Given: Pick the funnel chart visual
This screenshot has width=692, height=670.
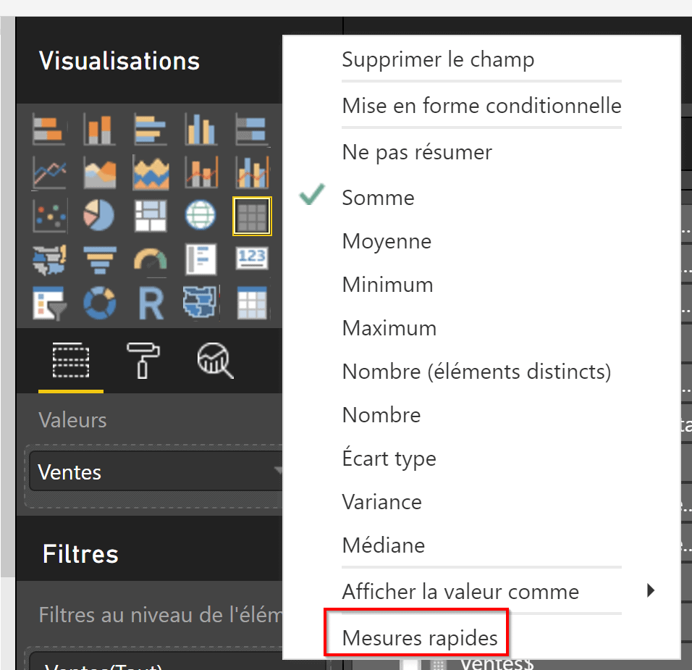Looking at the screenshot, I should [100, 259].
